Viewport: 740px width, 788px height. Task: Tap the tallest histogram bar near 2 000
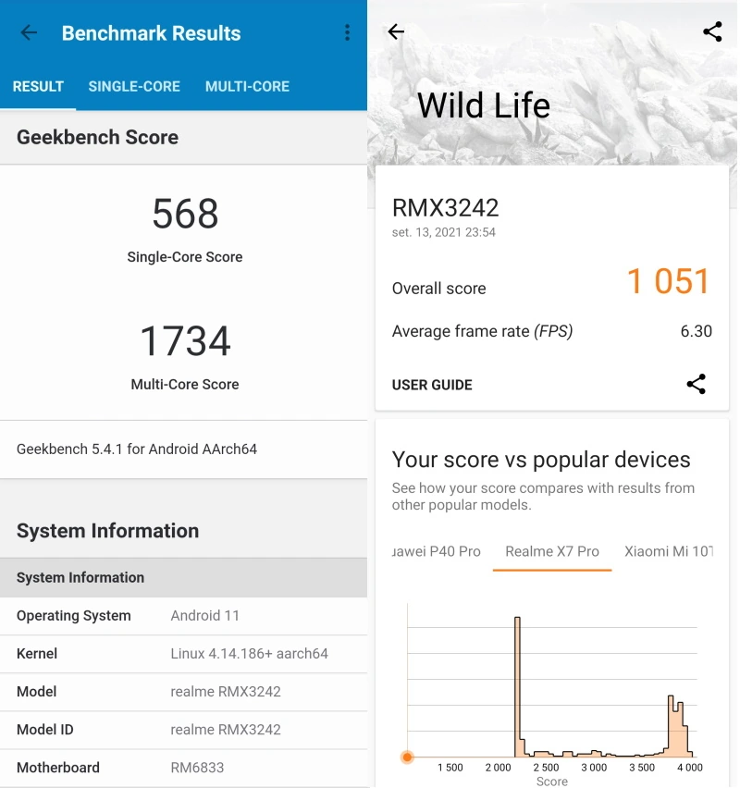[517, 686]
